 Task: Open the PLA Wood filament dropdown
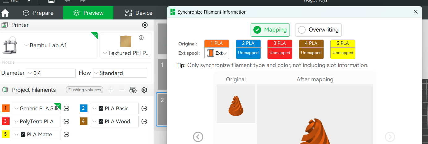coord(114,121)
